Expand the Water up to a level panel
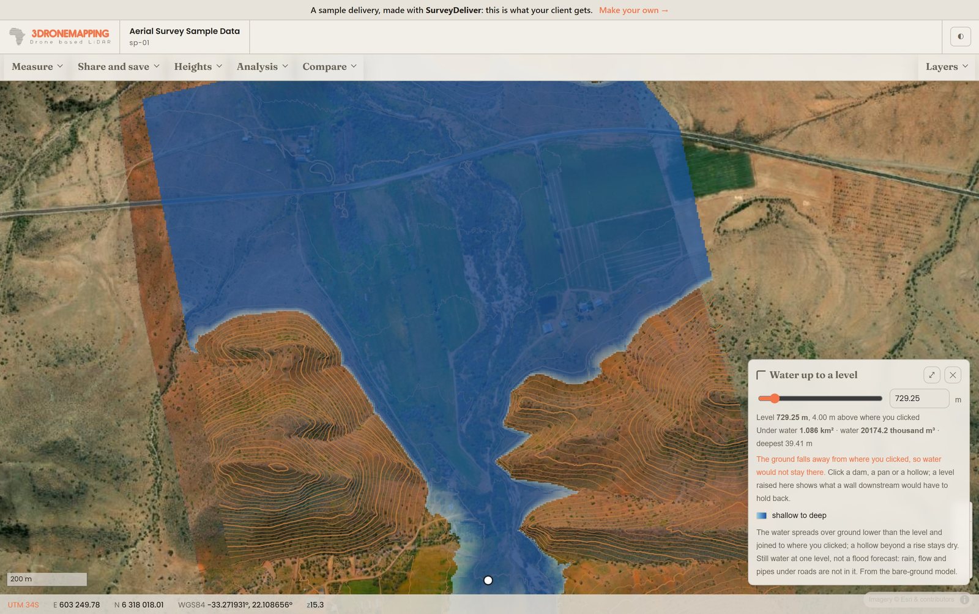This screenshot has height=614, width=979. [x=932, y=375]
